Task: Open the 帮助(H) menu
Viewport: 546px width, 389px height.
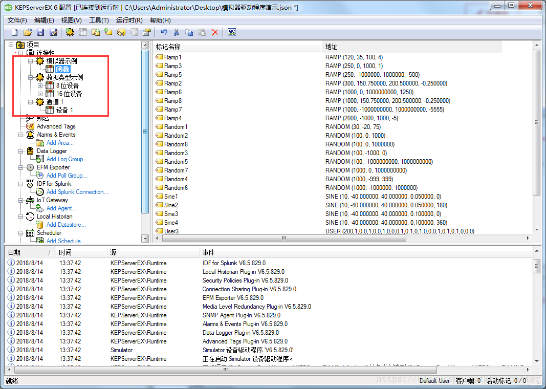Action: [160, 20]
